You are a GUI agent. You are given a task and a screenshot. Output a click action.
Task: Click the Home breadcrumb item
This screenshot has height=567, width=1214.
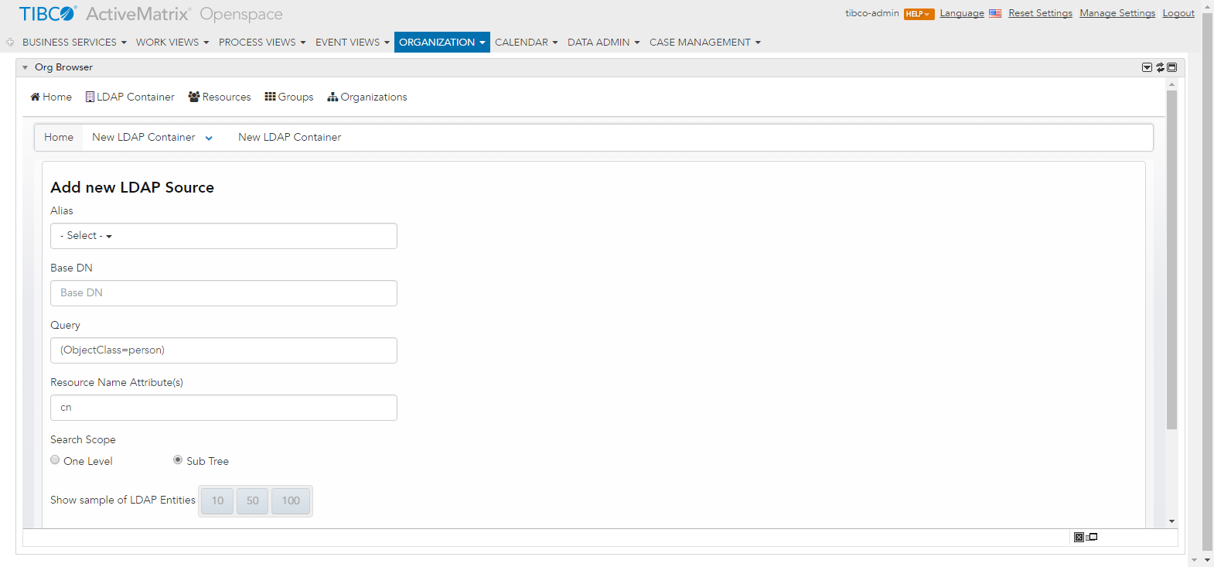(x=59, y=137)
